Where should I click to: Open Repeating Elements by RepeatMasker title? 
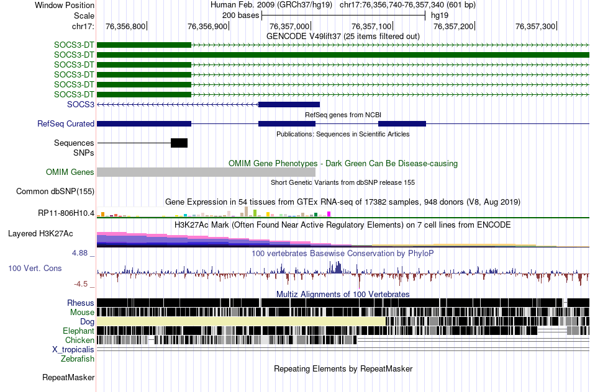[x=343, y=368]
